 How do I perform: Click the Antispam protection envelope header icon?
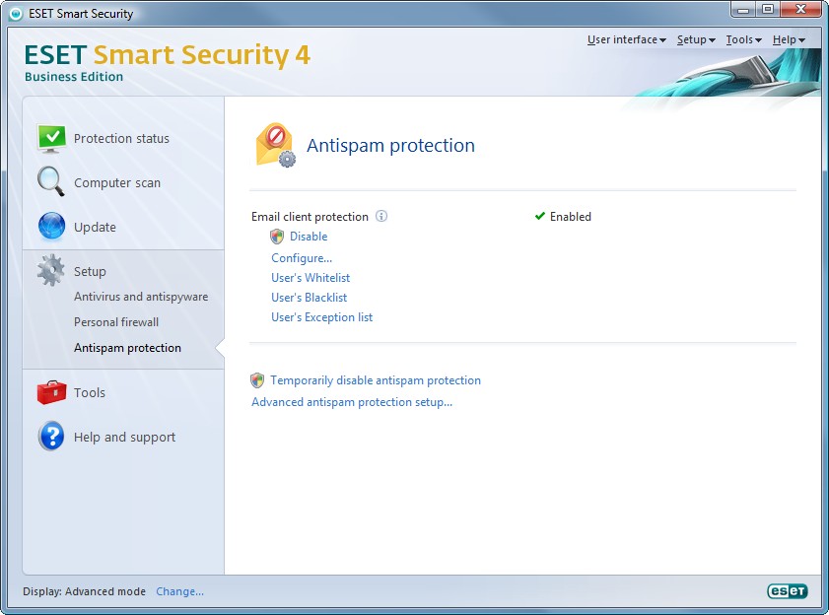tap(275, 146)
